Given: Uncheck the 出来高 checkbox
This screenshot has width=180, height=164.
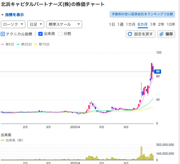Looking at the screenshot, I should click(x=40, y=34).
